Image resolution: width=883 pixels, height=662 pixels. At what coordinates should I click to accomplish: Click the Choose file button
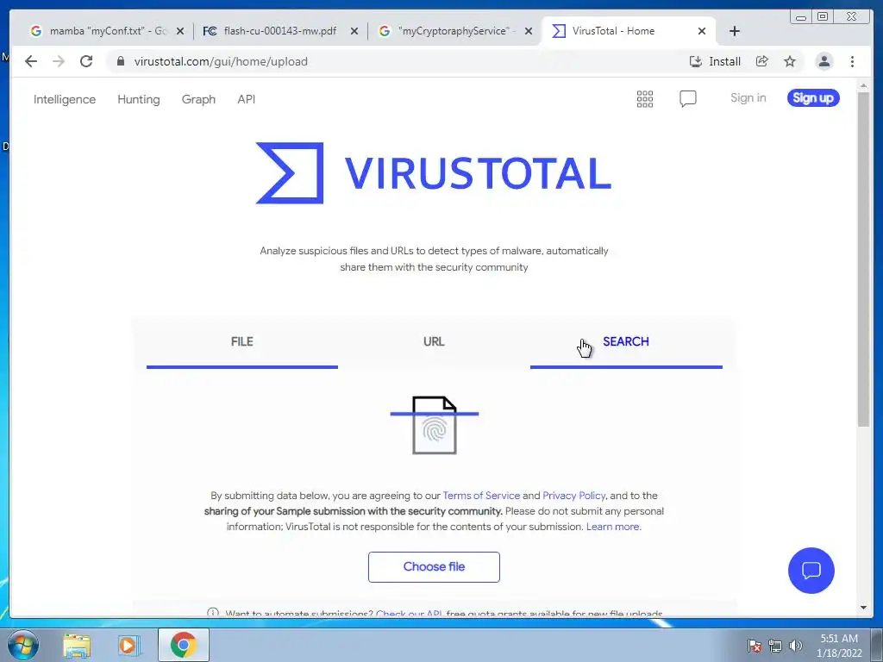[434, 567]
